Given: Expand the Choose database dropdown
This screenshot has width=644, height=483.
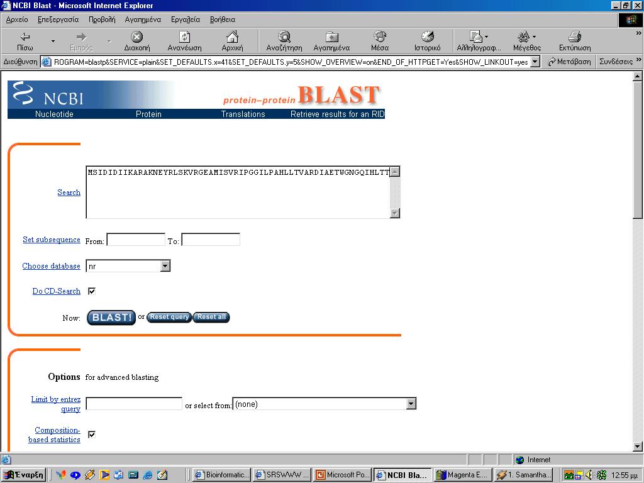Looking at the screenshot, I should pos(165,266).
